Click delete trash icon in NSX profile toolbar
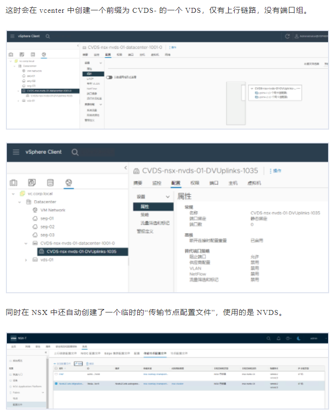Image resolution: width=334 pixels, height=413 pixels. 88,364
